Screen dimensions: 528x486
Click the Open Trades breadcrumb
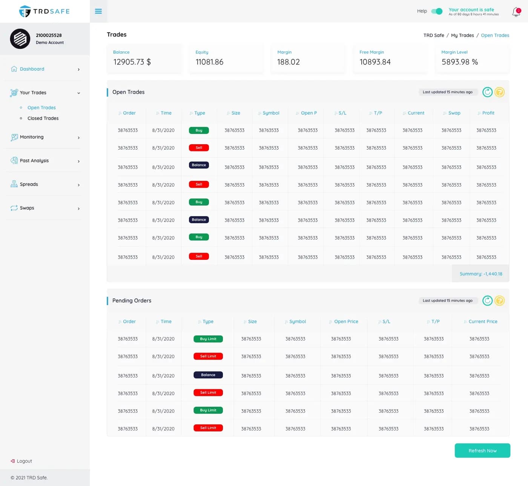495,35
